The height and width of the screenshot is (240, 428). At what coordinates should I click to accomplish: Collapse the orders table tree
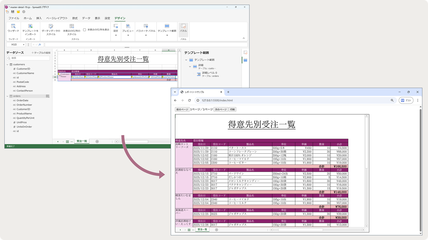(8, 96)
